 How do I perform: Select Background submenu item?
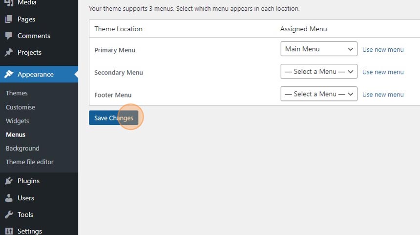tap(22, 148)
